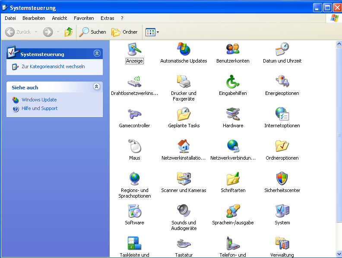Click the scrollbar down arrow
The image size is (342, 258).
[x=339, y=254]
